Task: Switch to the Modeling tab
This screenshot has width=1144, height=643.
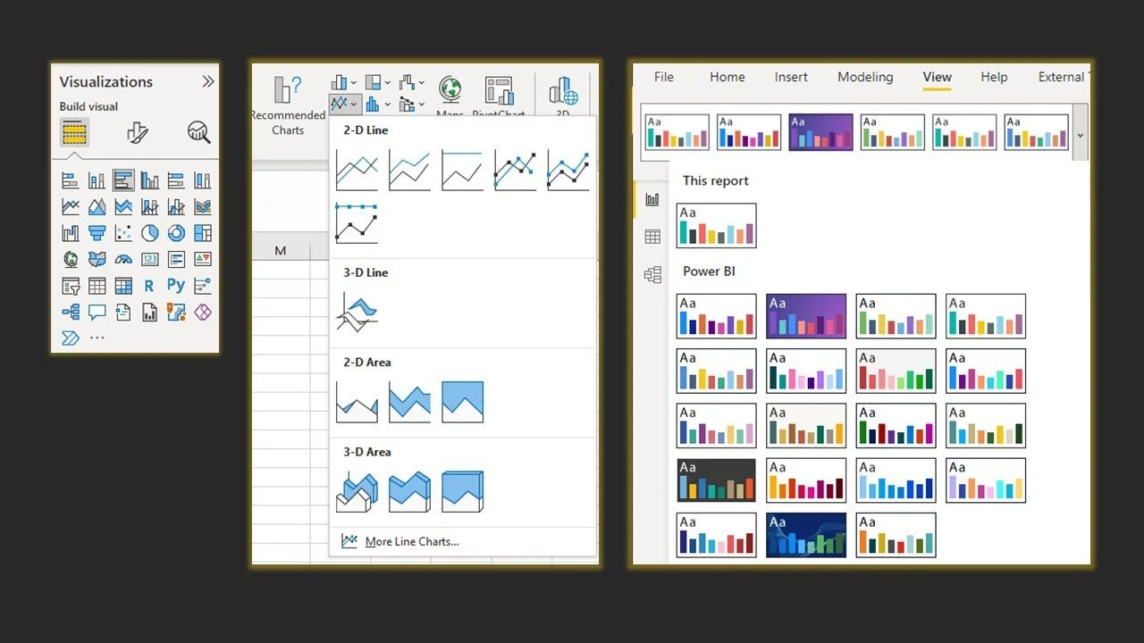Action: point(864,77)
